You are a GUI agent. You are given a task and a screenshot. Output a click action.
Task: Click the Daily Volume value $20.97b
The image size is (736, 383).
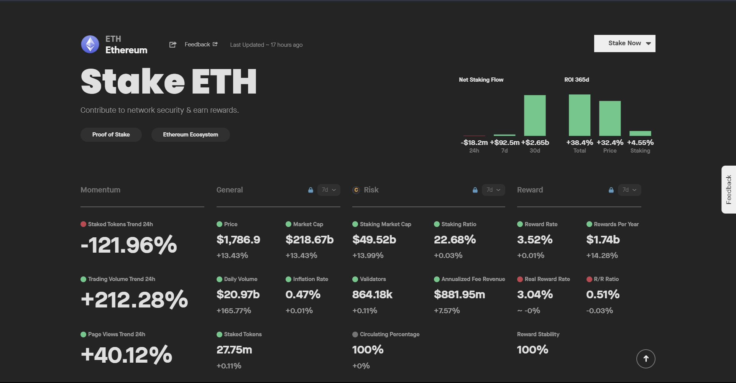[x=238, y=294]
